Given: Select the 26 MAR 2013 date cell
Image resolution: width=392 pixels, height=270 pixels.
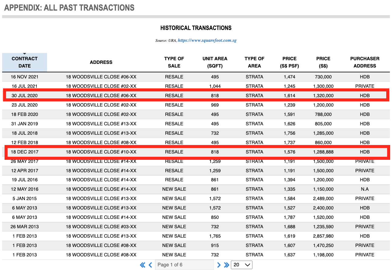Looking at the screenshot, I should tap(25, 227).
